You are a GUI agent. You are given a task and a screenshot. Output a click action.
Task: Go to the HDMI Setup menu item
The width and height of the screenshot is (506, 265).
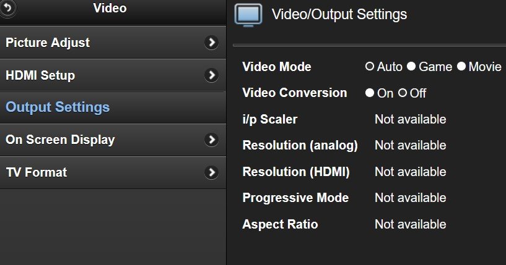(40, 75)
